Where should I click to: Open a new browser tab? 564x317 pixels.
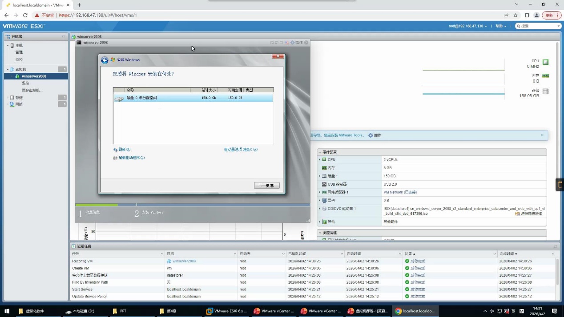(79, 5)
